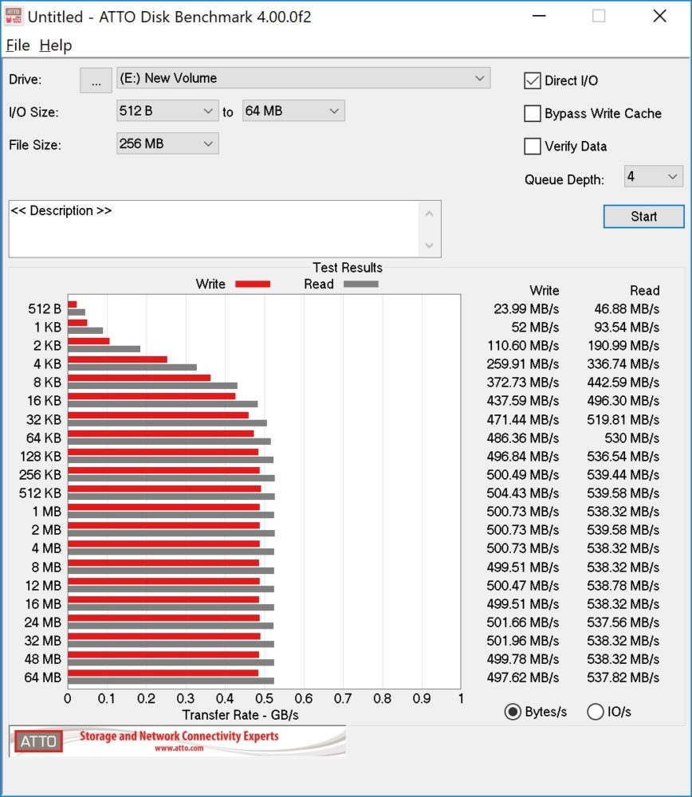Click the ATTO app icon in title bar
Viewport: 692px width, 797px height.
click(14, 16)
